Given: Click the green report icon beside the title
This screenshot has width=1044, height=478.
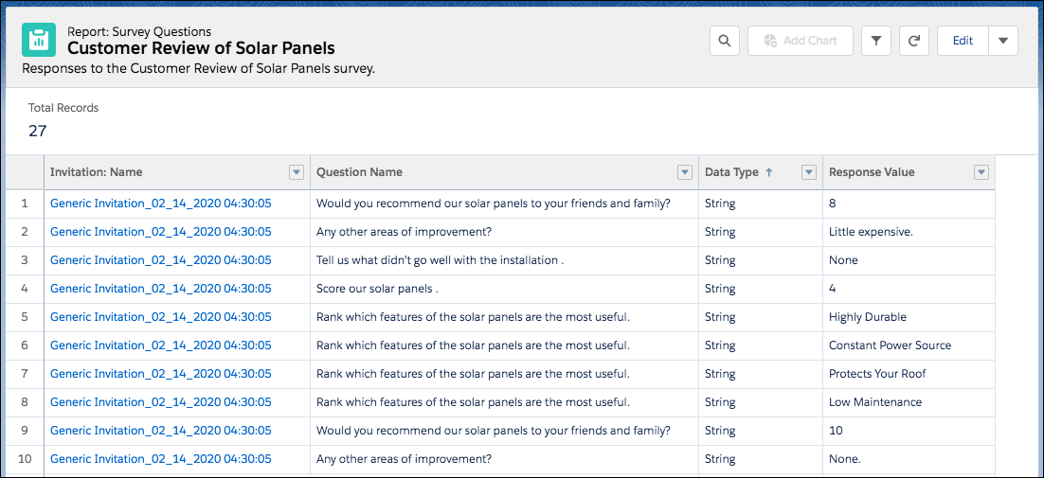Looking at the screenshot, I should [39, 40].
